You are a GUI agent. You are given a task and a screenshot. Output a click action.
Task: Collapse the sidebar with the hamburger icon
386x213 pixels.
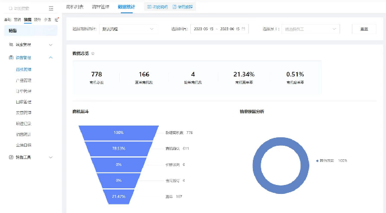pyautogui.click(x=51, y=8)
